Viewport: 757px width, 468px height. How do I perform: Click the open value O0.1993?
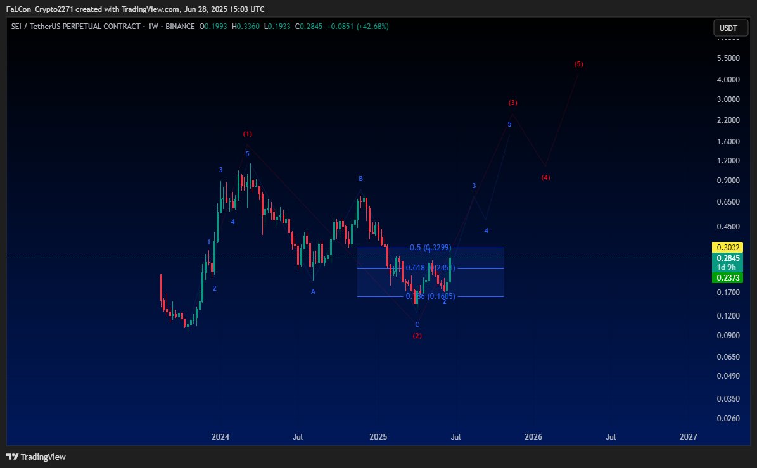(x=213, y=27)
